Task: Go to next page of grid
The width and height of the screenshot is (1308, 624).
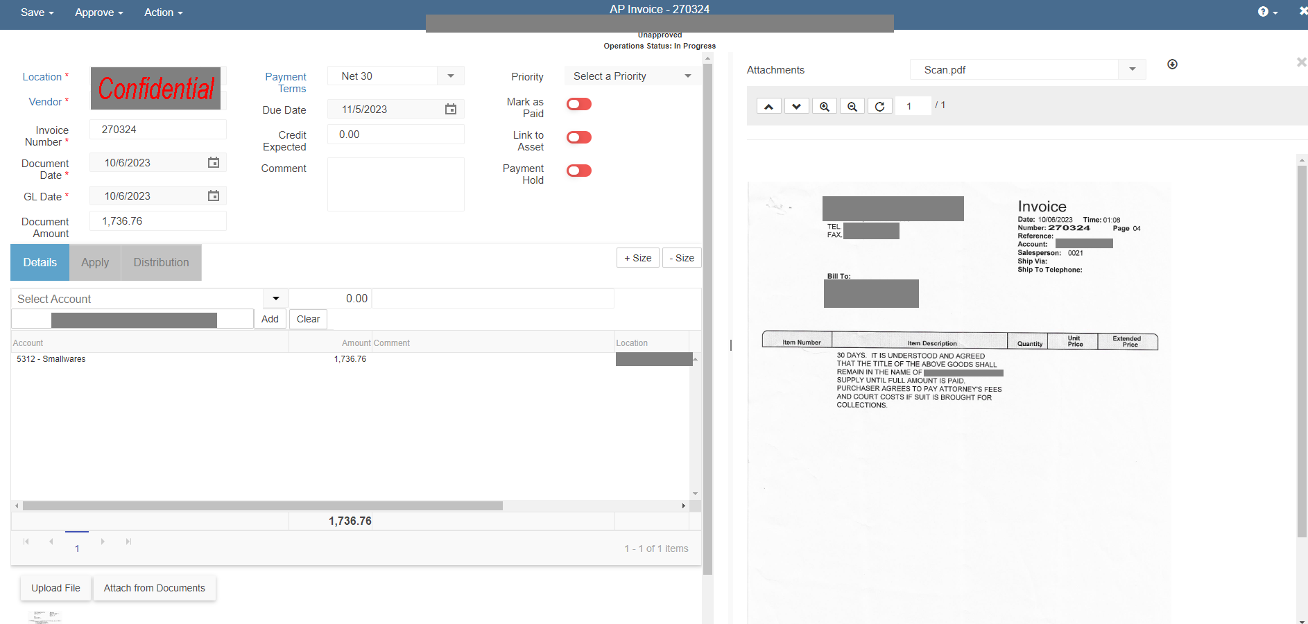Action: (103, 541)
